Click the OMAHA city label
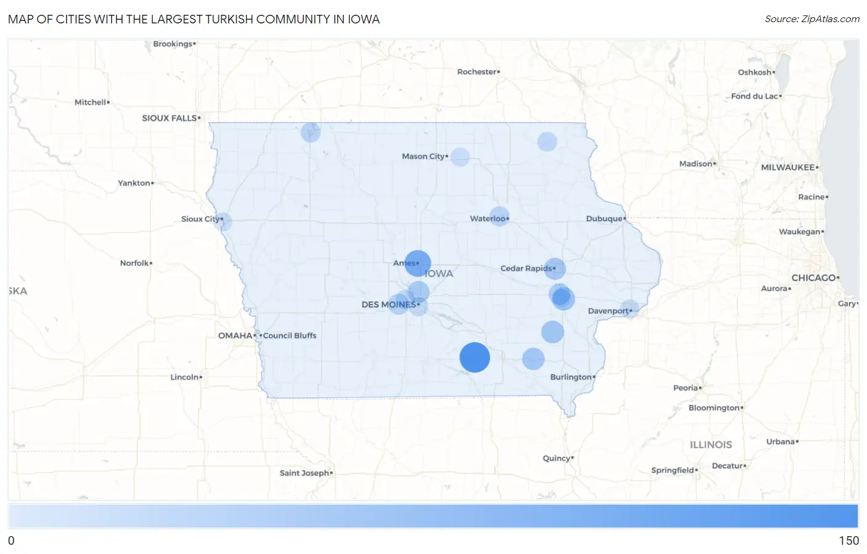Viewport: 867px width, 554px height. [235, 335]
